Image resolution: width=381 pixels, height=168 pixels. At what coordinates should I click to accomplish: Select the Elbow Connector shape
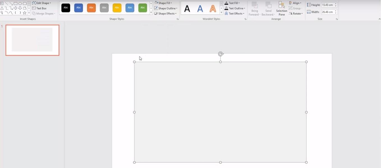tap(6, 8)
